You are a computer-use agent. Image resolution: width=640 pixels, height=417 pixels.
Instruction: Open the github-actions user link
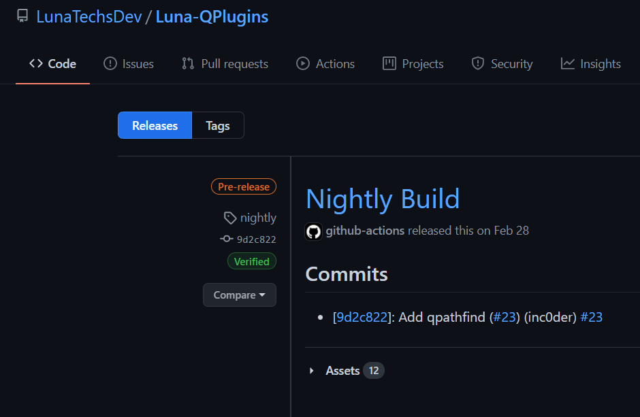click(x=365, y=231)
